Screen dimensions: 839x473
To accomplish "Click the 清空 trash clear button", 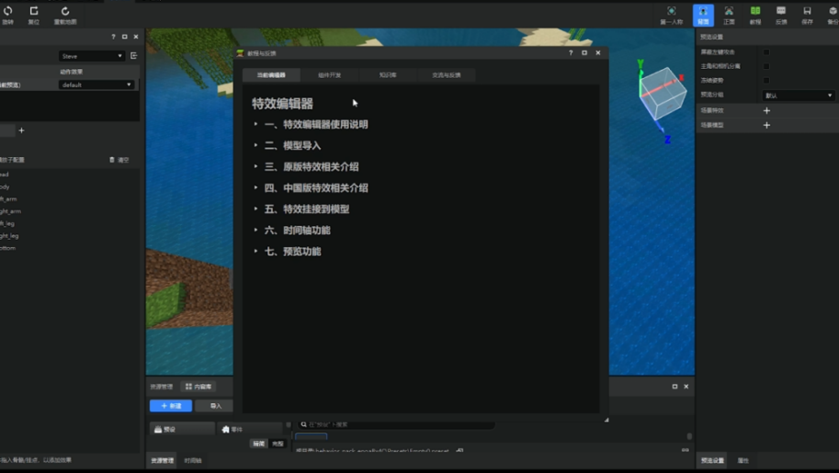I will 119,160.
